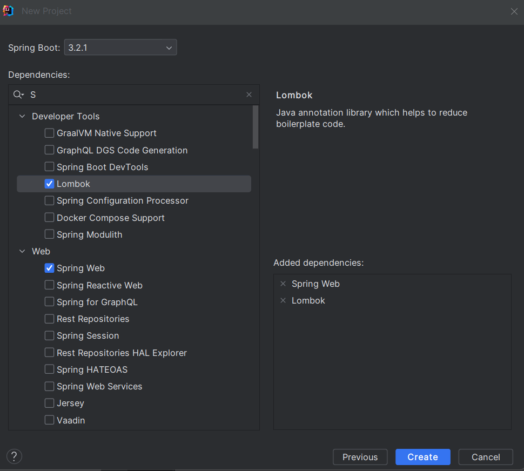Enable GraalVM Native Support checkbox

[50, 133]
